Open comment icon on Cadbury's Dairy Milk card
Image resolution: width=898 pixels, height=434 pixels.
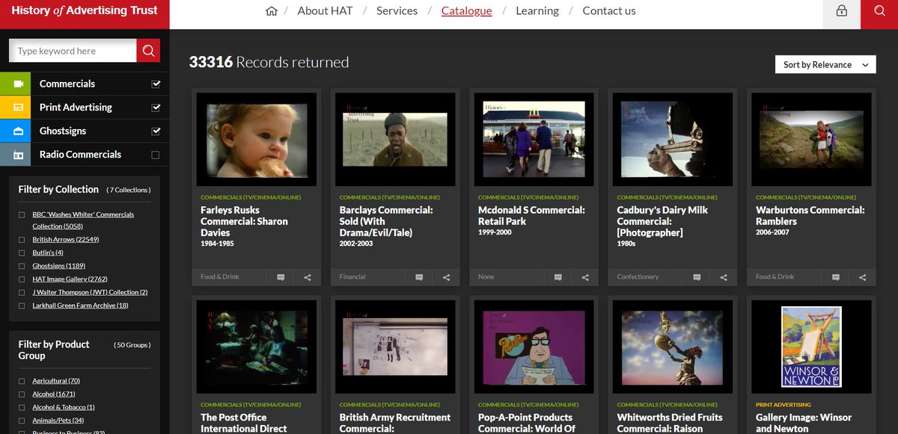697,277
